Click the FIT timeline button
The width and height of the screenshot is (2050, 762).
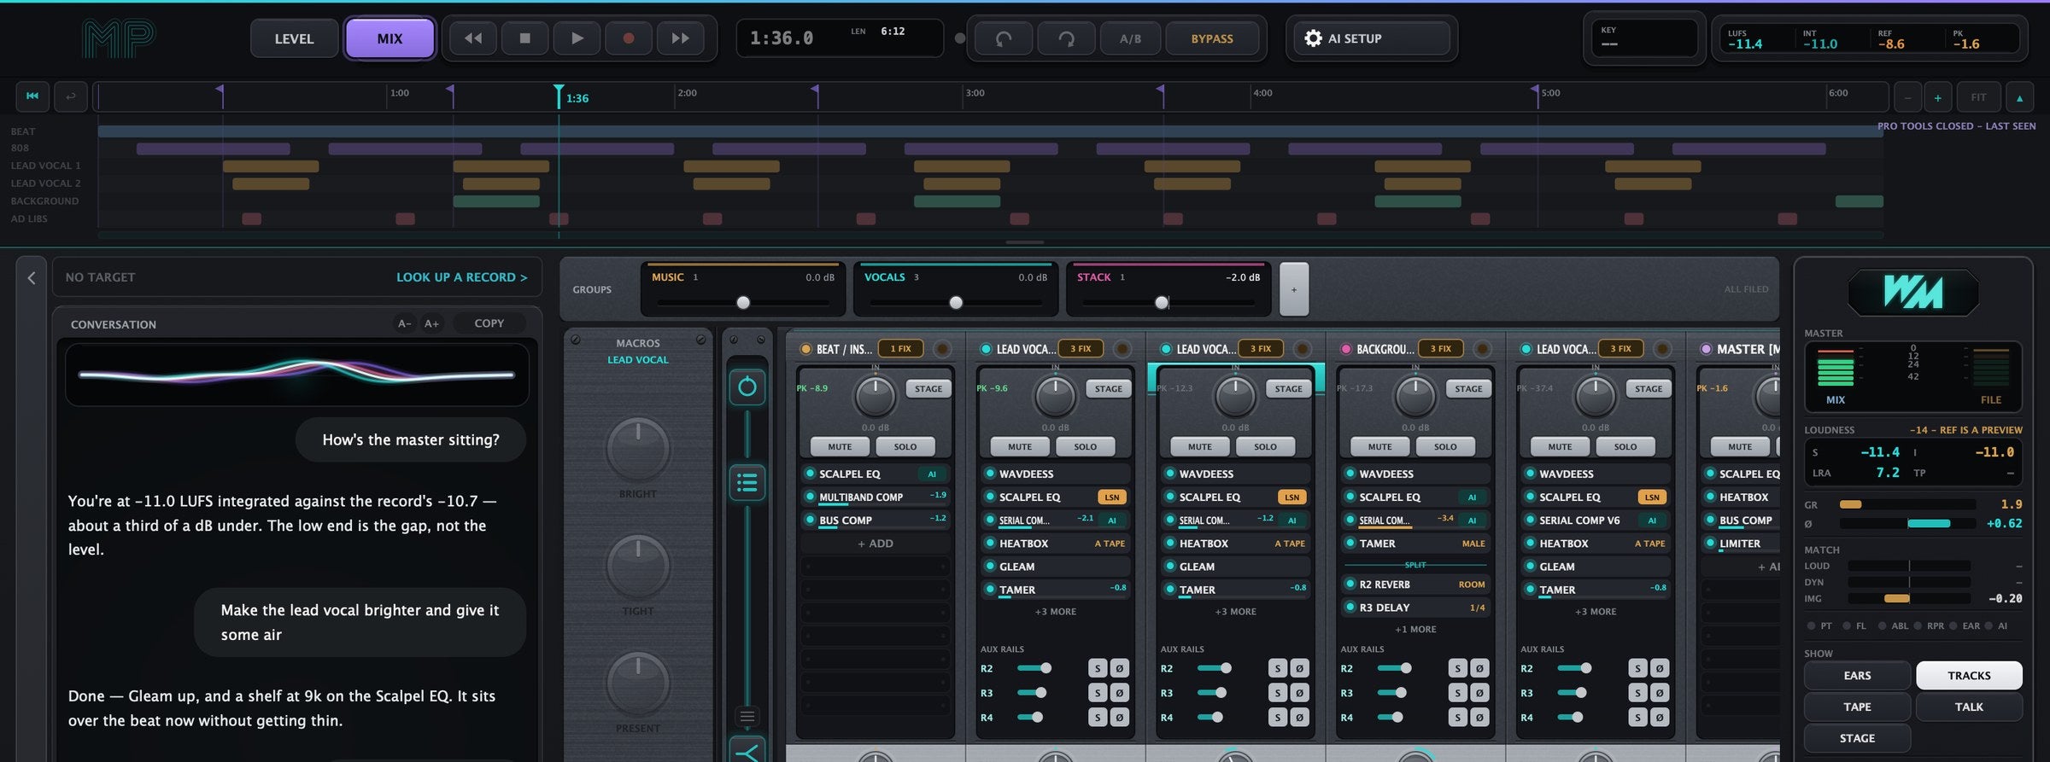tap(1978, 97)
